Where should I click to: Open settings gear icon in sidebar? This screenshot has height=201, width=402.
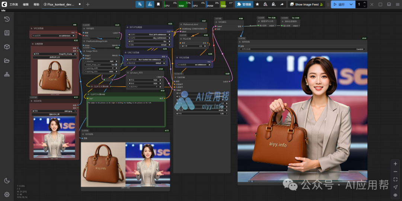pyautogui.click(x=7, y=194)
